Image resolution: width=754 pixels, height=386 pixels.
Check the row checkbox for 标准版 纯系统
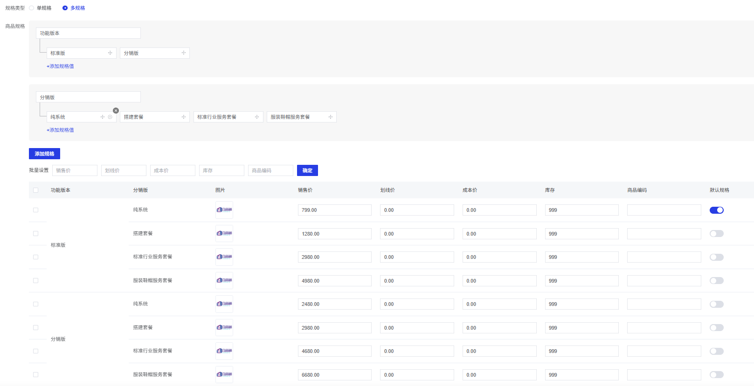(x=36, y=210)
